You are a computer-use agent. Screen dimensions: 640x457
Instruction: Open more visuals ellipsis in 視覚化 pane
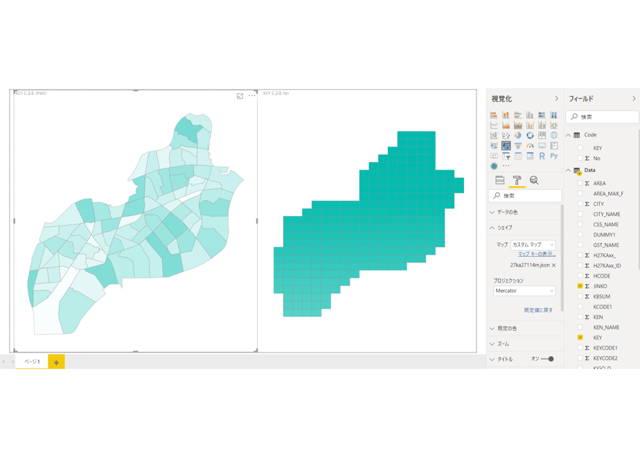pos(506,166)
